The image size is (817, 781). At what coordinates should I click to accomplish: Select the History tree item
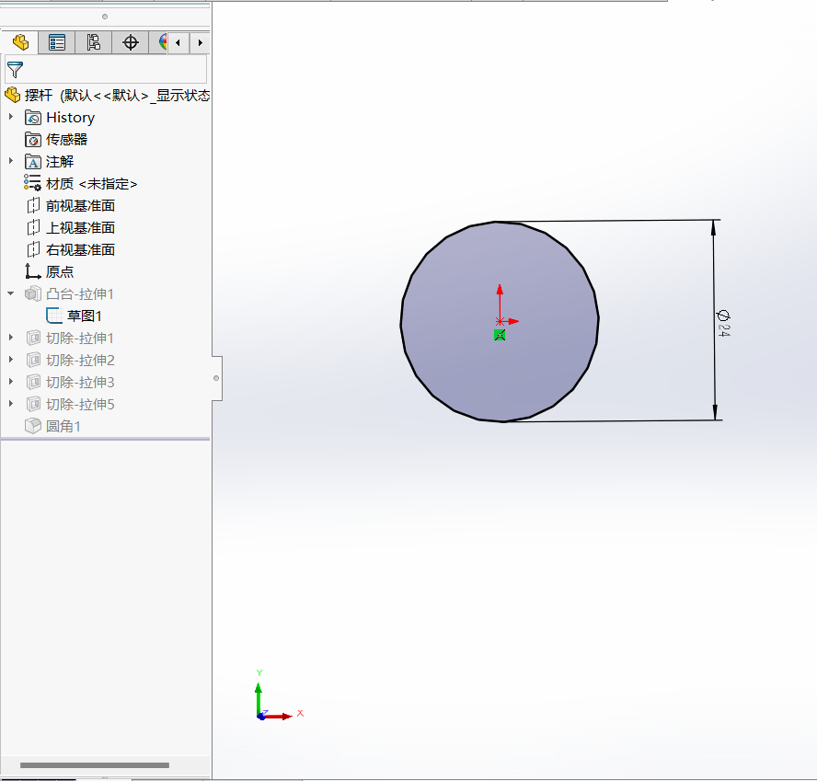pos(70,118)
